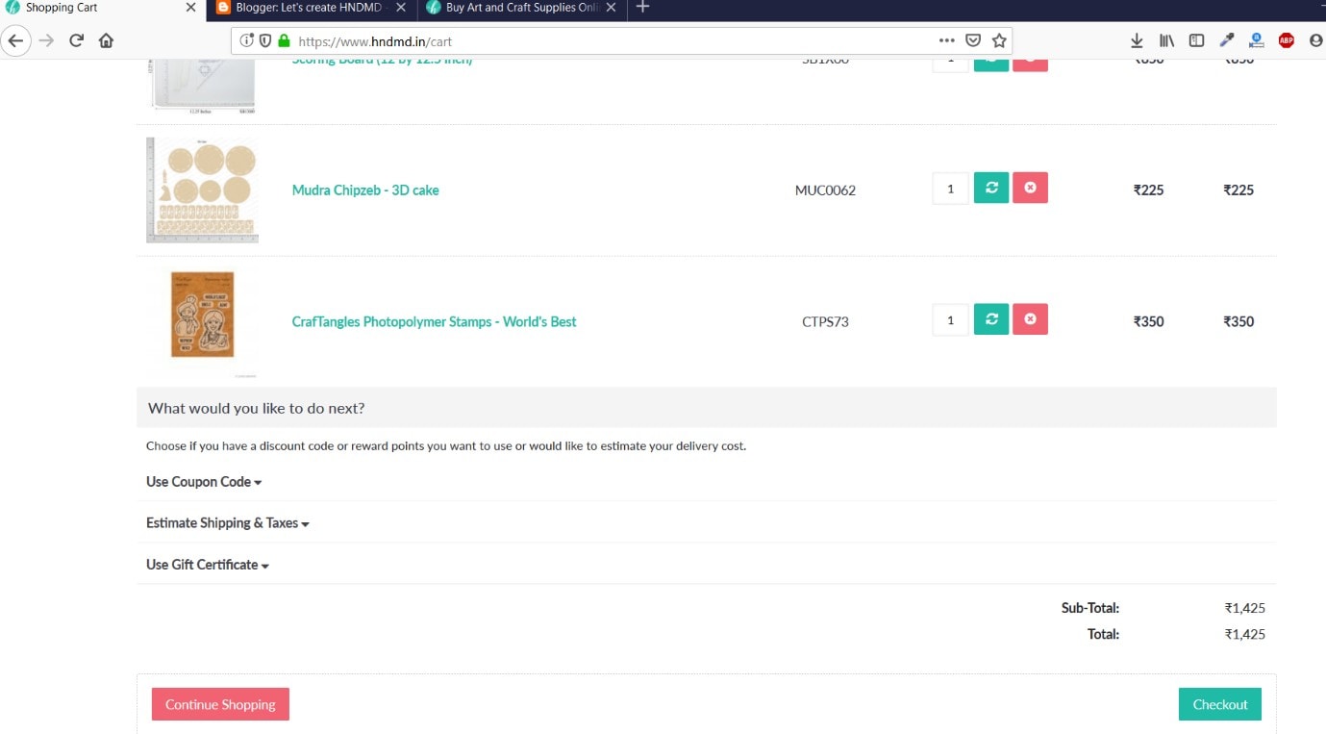Open Mudra Chipzeb - 3D cake product link
This screenshot has height=734, width=1326.
click(x=365, y=190)
